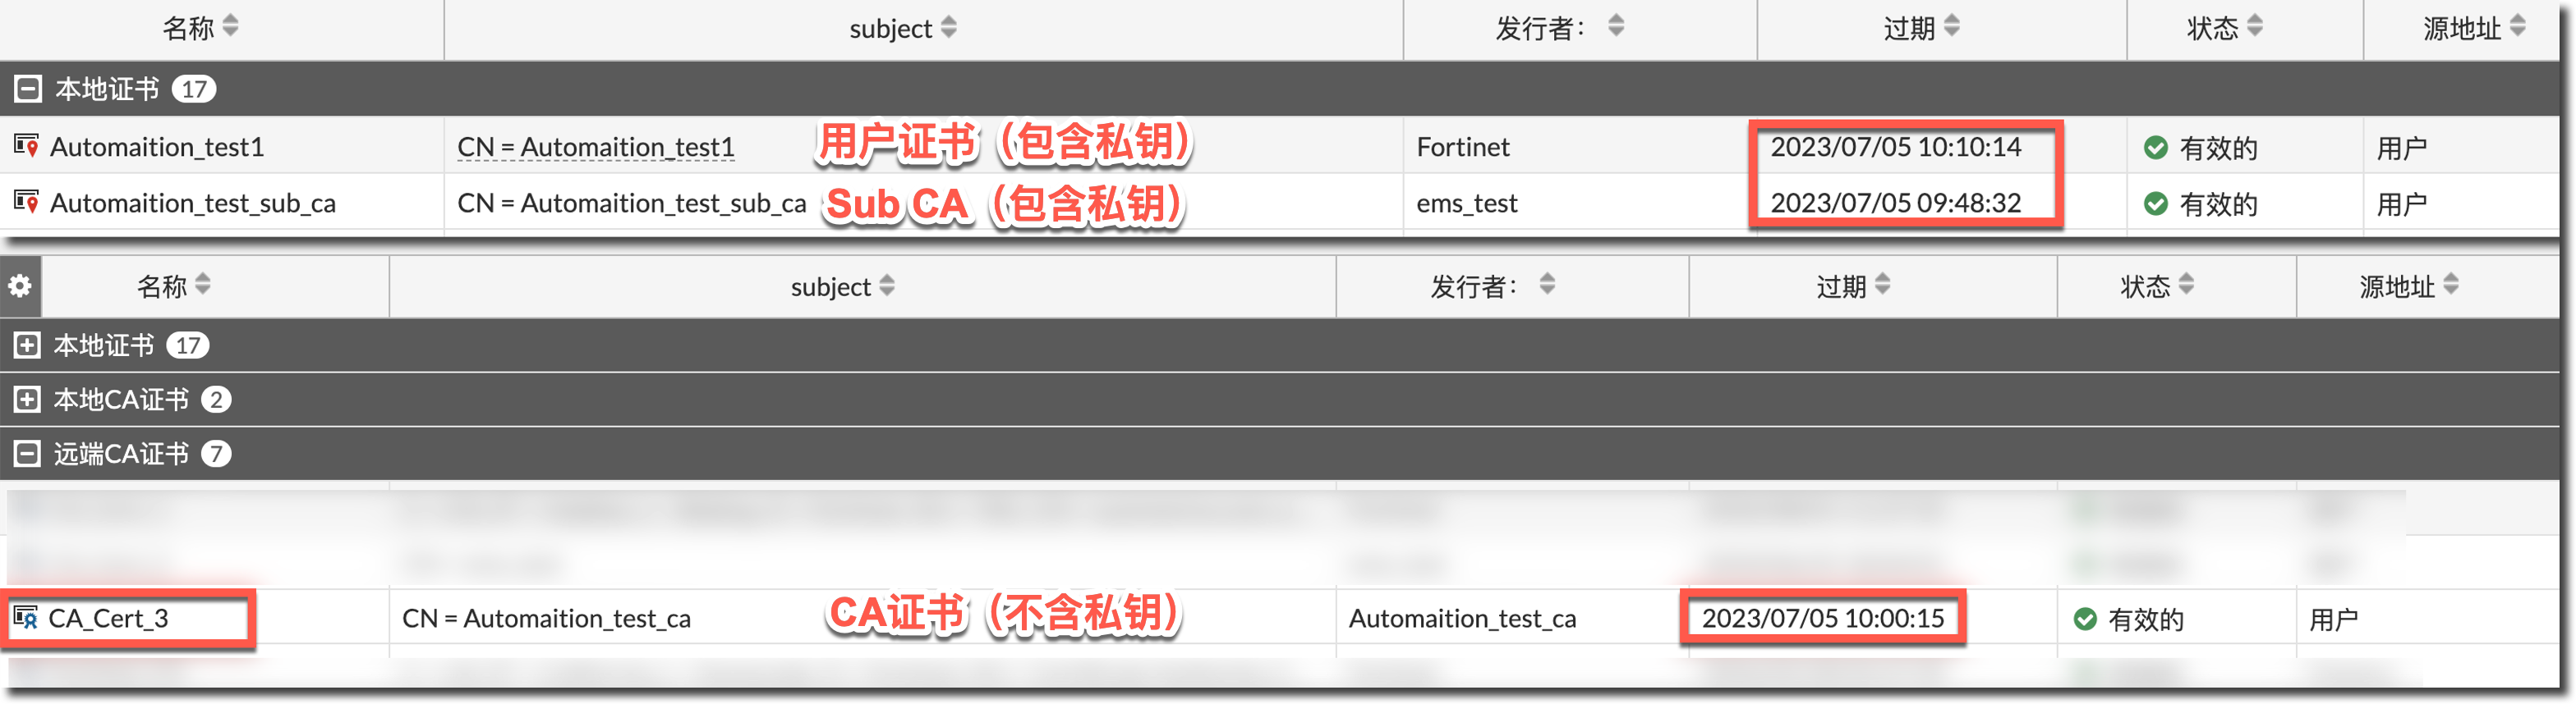The image size is (2576, 704).
Task: Click green valid status icon for Automaition_test_sub_ca
Action: pos(2155,203)
